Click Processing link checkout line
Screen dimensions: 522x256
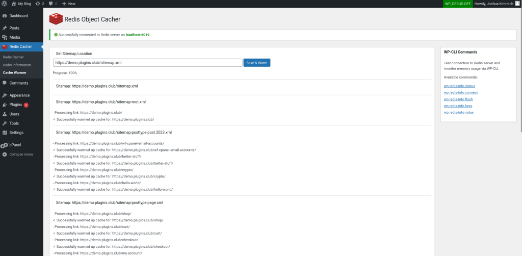(95, 240)
